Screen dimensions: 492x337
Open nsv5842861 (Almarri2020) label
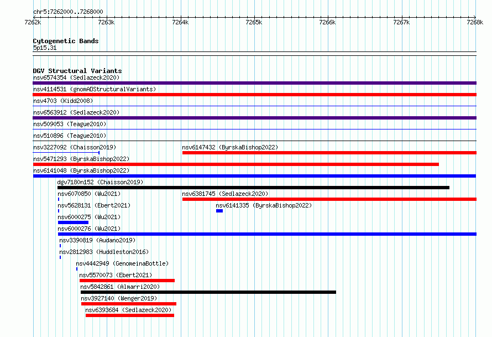120,287
